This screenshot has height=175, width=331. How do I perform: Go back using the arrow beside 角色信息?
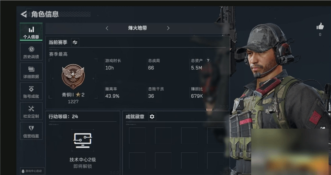pyautogui.click(x=24, y=14)
